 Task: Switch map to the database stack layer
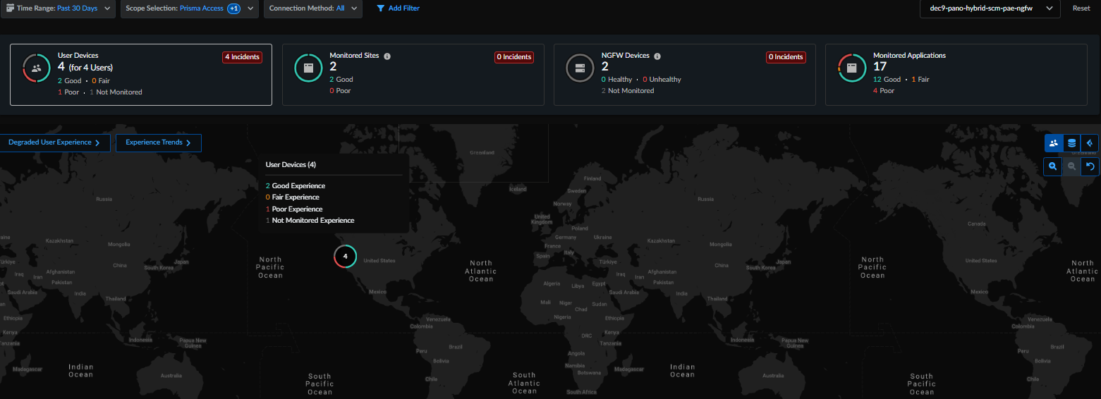(1071, 143)
